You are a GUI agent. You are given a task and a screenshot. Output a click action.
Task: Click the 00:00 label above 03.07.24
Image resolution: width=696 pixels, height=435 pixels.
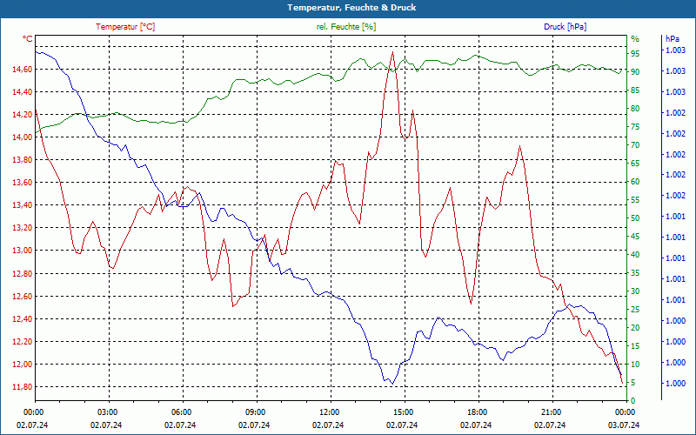[x=624, y=412]
